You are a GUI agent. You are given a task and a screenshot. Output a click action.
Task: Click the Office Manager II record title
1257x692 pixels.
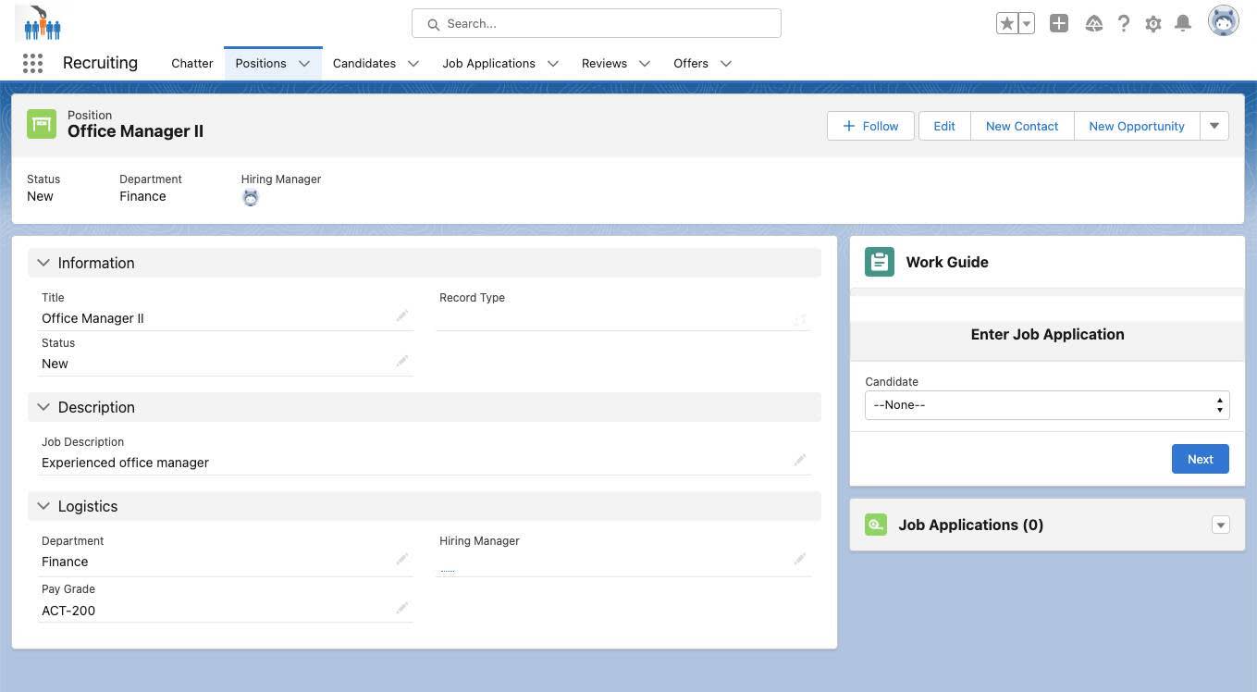tap(135, 131)
